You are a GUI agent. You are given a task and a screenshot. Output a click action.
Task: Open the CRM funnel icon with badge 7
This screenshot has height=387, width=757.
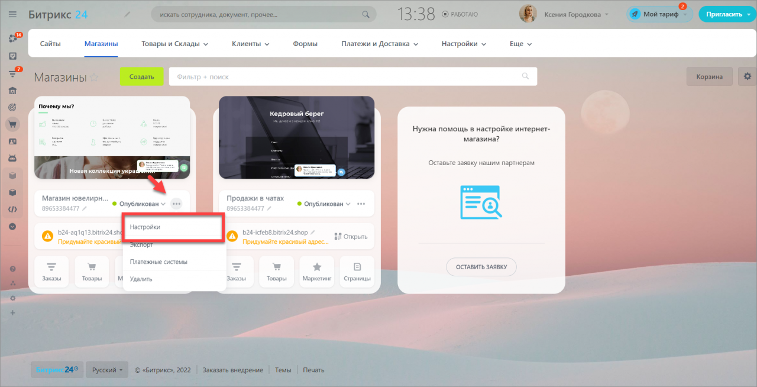[x=13, y=73]
